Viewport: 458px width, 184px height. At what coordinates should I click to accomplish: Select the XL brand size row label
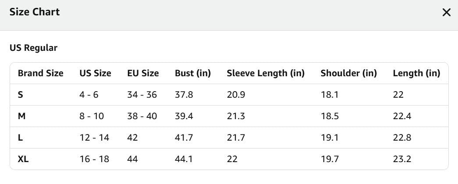23,159
